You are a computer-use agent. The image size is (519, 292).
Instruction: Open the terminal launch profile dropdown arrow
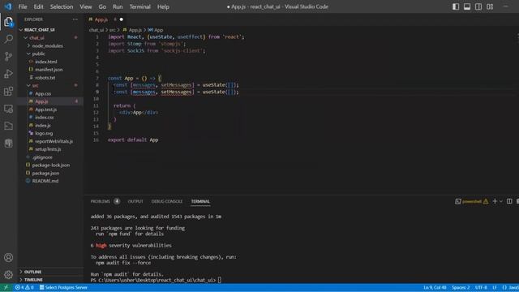point(501,201)
